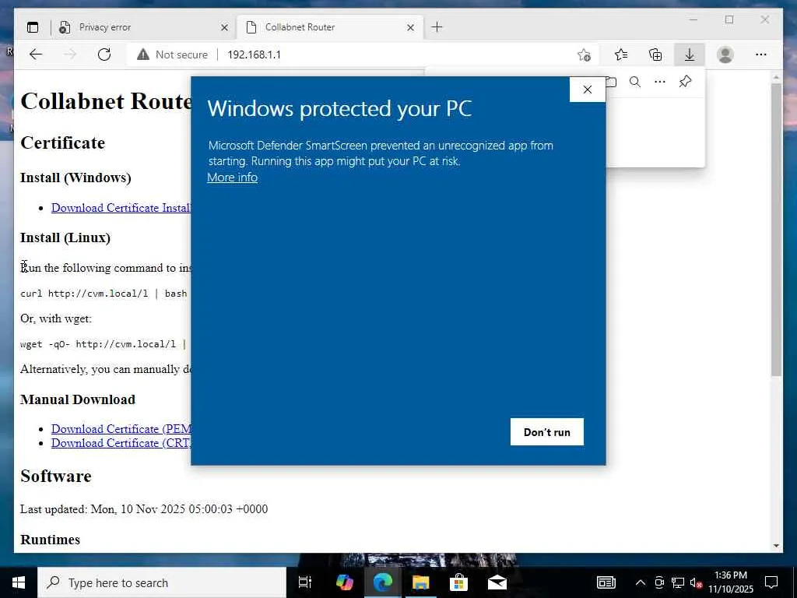Click the wget -qO- command text
The width and height of the screenshot is (797, 598).
tap(104, 344)
